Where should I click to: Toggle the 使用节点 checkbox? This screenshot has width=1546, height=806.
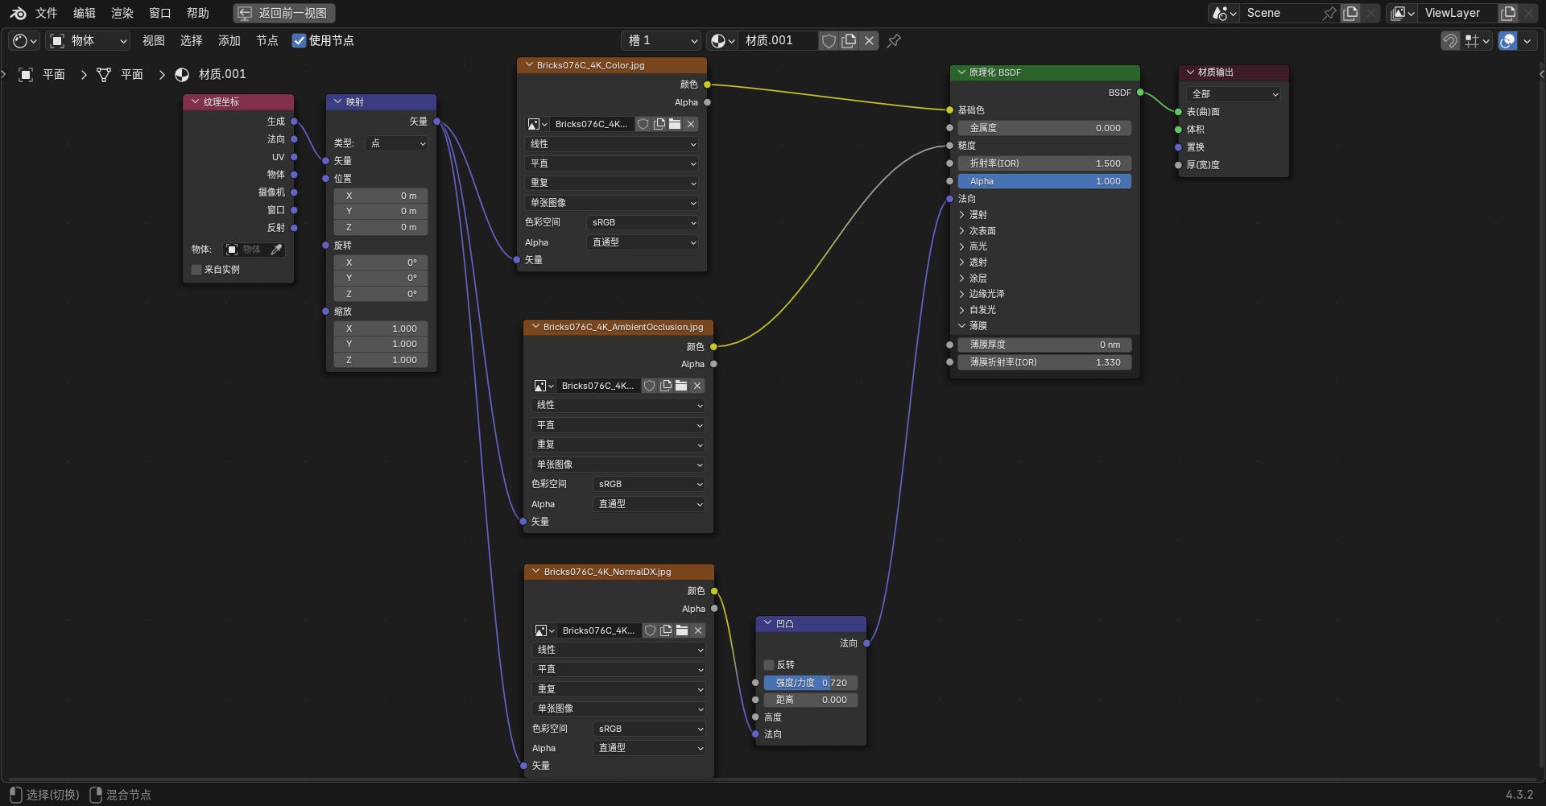click(299, 41)
